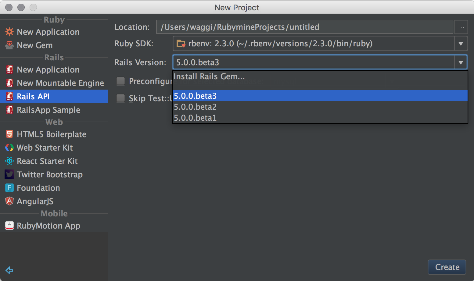474x281 pixels.
Task: Click the Ruby SDK: label
Action: [134, 44]
